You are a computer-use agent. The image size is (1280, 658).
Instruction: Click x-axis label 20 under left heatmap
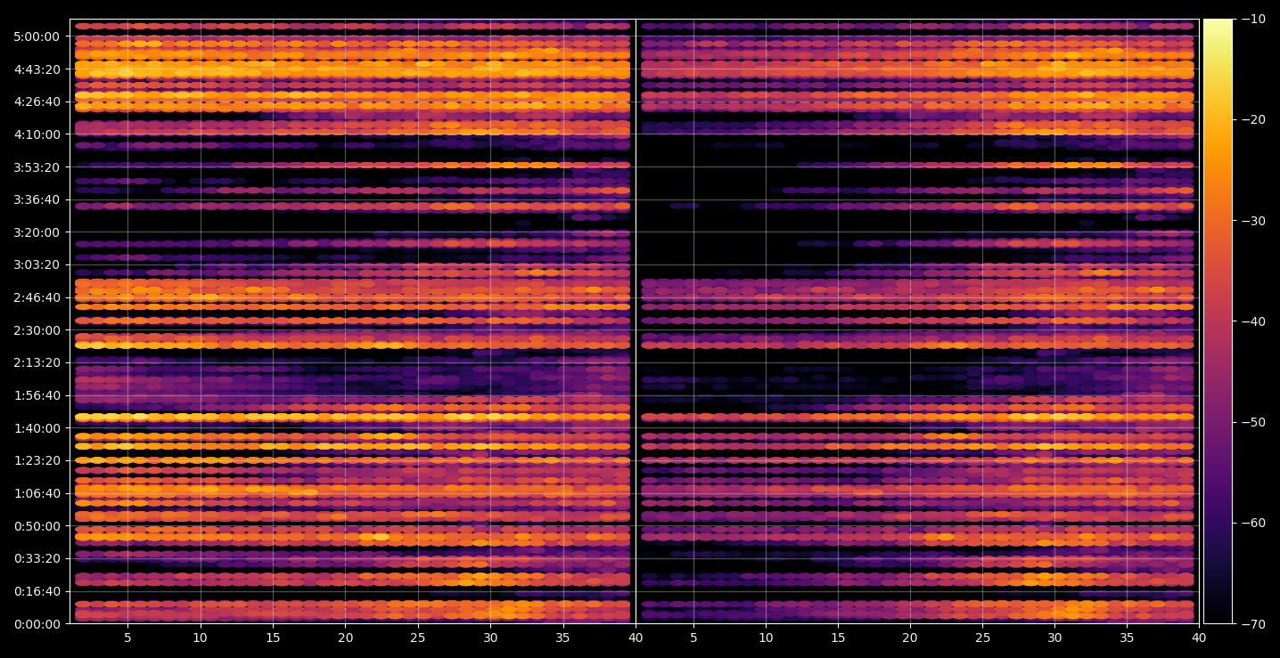346,638
